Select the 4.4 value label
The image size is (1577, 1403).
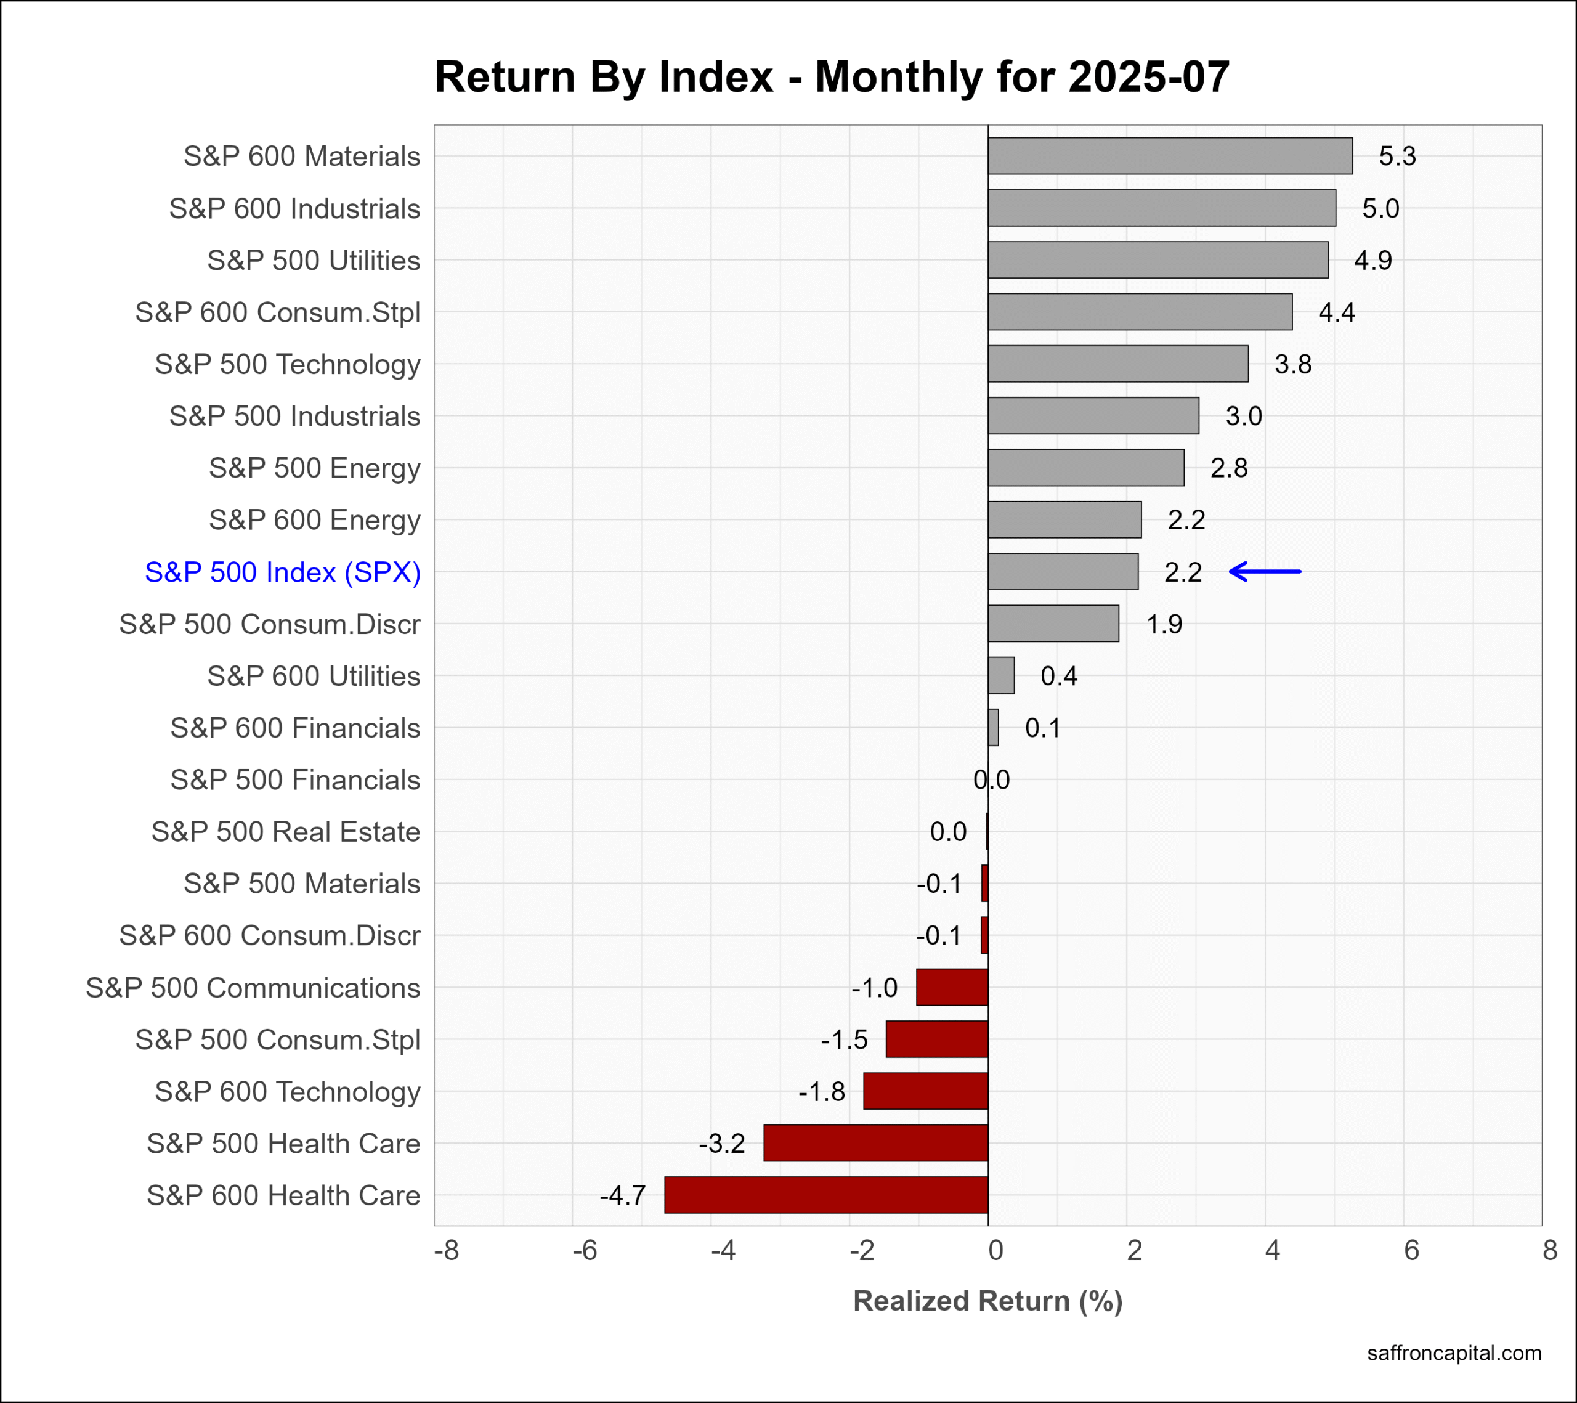1337,312
